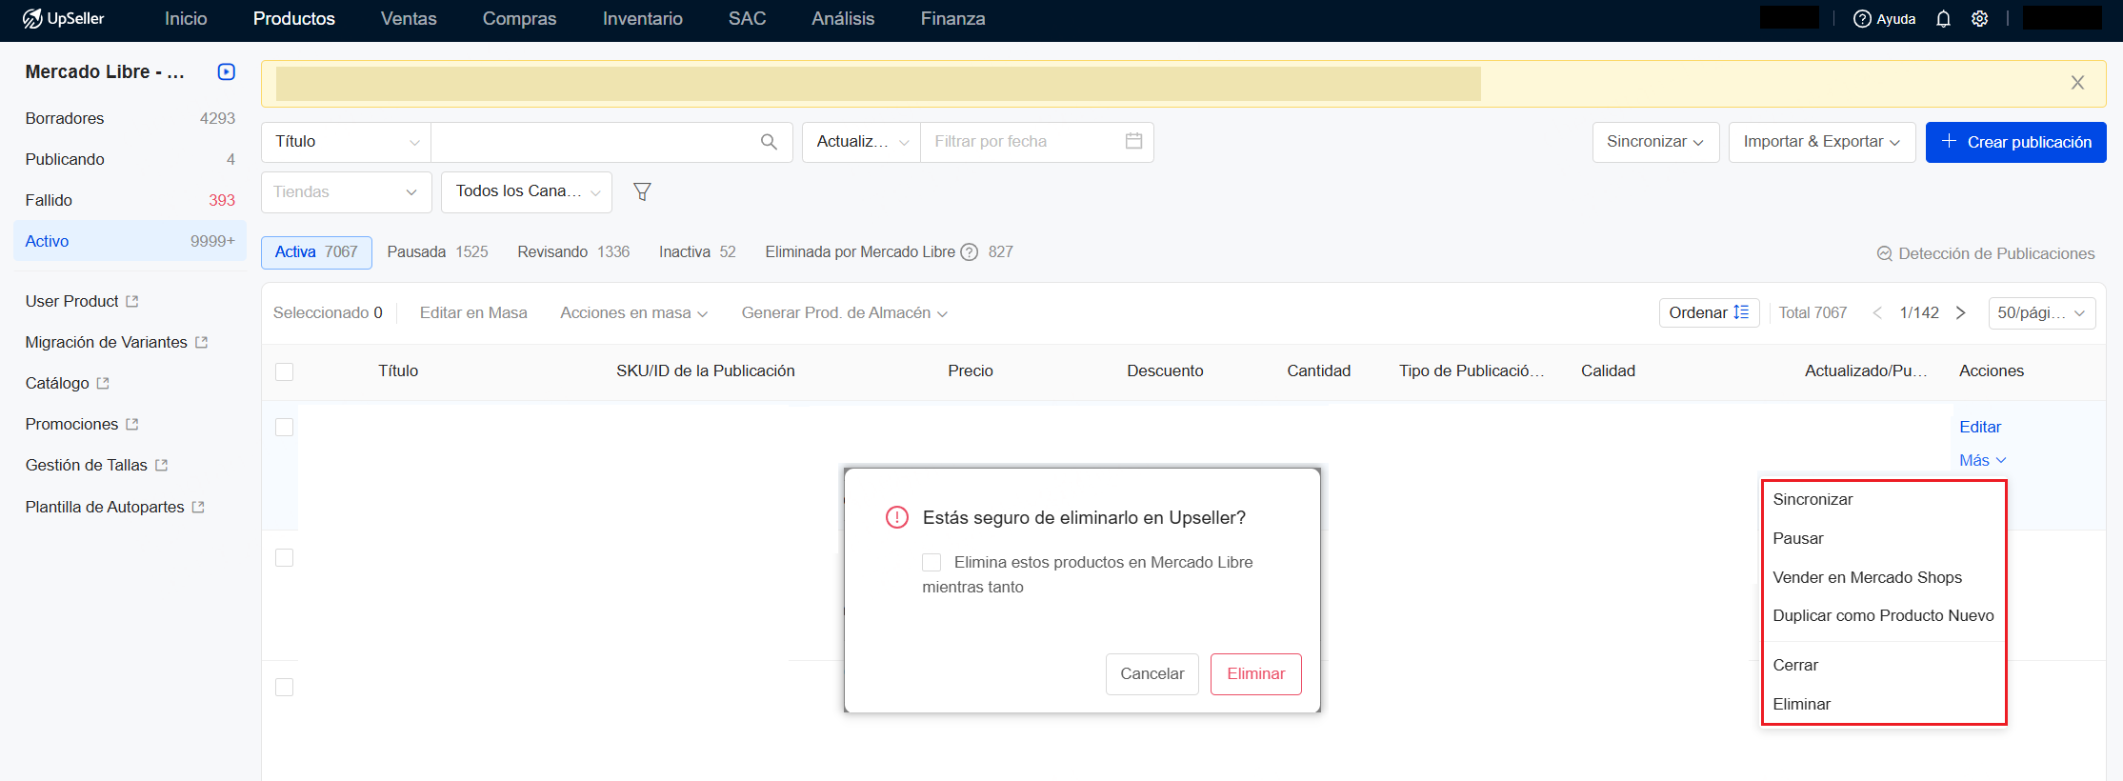Check the third listing row checkbox
Screen dimensions: 2123x781
point(284,687)
